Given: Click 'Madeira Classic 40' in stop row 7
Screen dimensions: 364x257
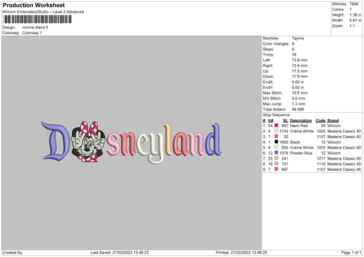Looking at the screenshot, I should pyautogui.click(x=344, y=158).
